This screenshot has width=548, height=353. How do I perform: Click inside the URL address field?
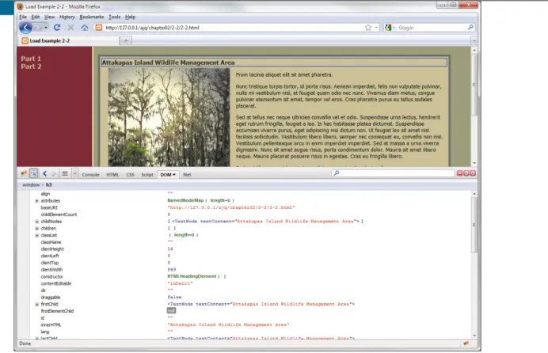(232, 28)
